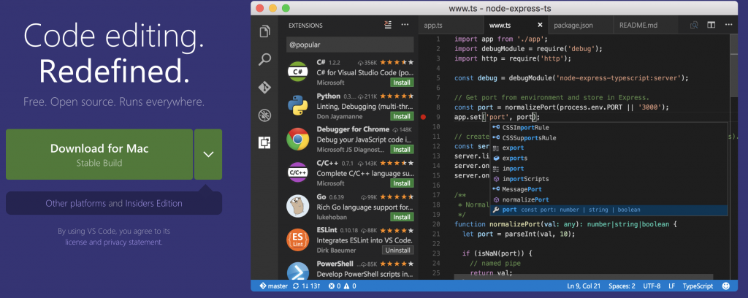Screen dimensions: 748x298
Task: Open Source Control git icon in activity bar
Action: (264, 87)
